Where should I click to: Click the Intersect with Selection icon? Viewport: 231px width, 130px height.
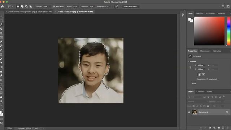(31, 6)
